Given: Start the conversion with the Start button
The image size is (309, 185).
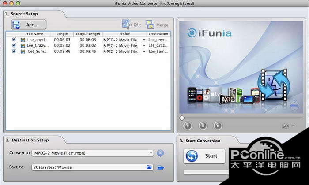Looking at the screenshot, I should coord(204,156).
